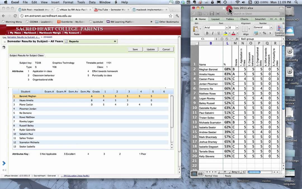Bookmark page with star icon
The image size is (302, 189).
[171, 16]
